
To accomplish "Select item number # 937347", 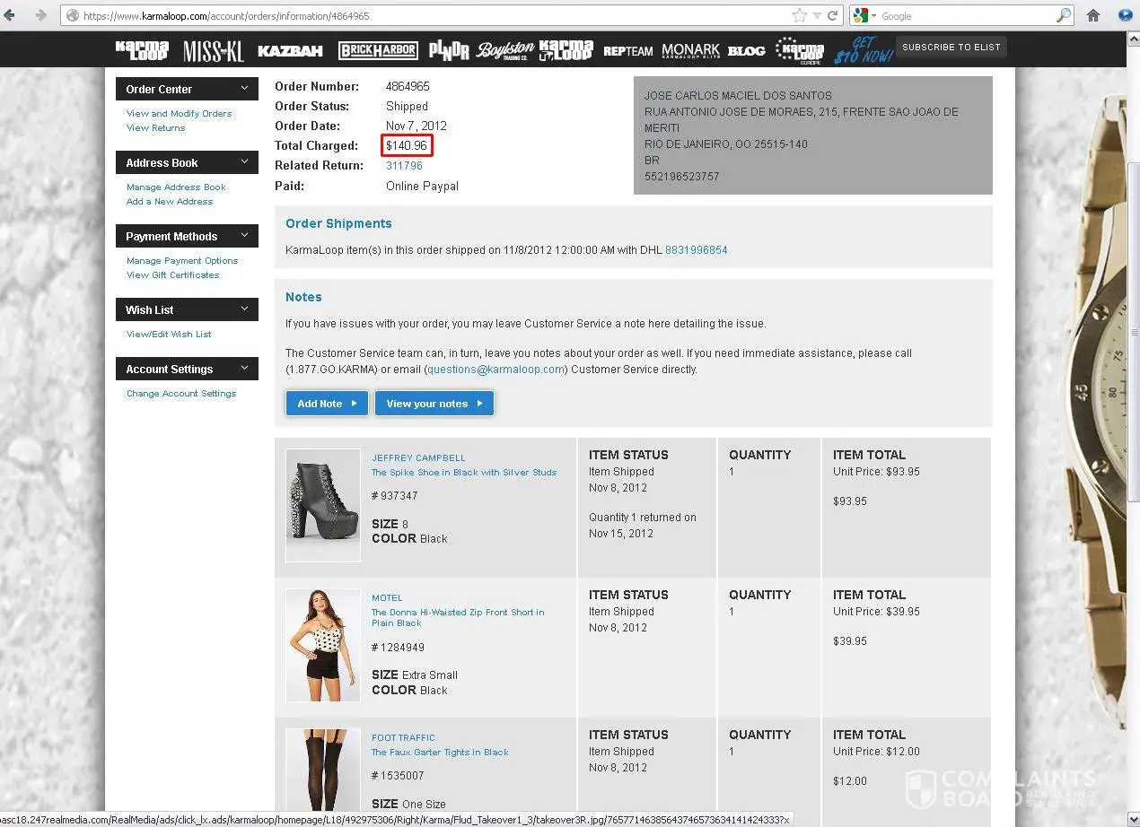I will (x=395, y=496).
